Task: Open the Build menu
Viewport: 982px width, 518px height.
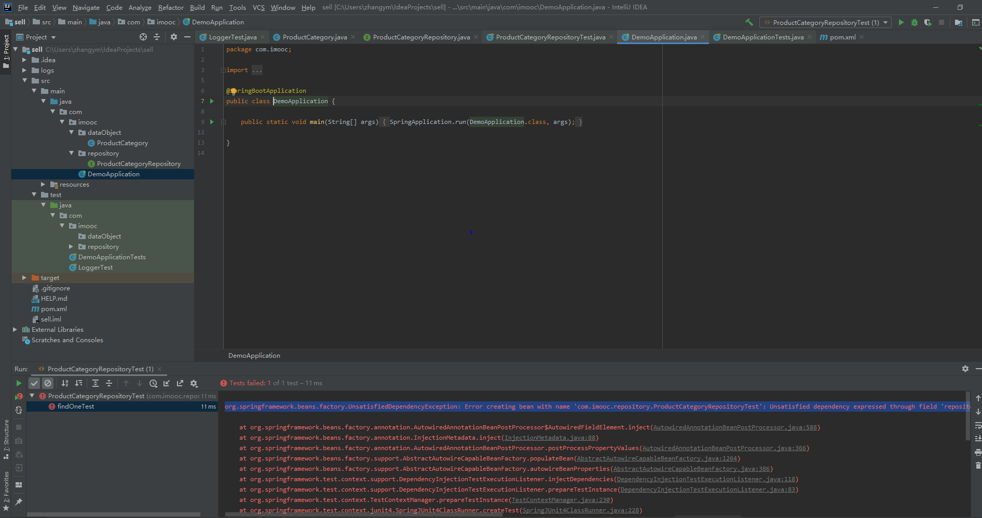Action: click(197, 7)
